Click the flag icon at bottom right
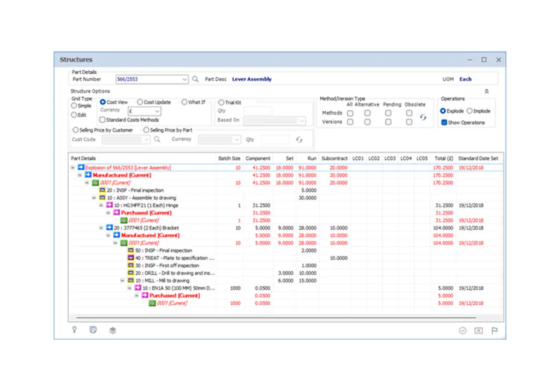Viewport: 557px width, 371px height. pos(494,330)
